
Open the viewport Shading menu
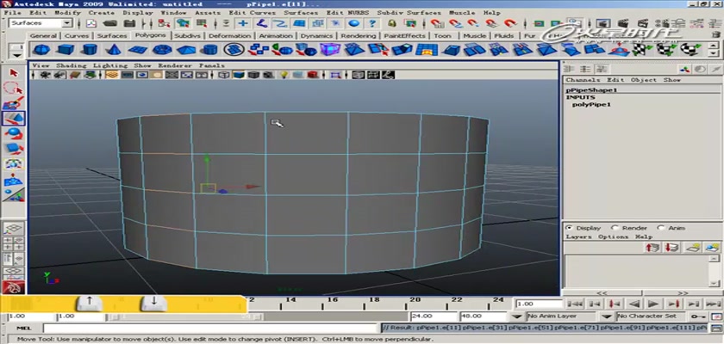click(72, 66)
